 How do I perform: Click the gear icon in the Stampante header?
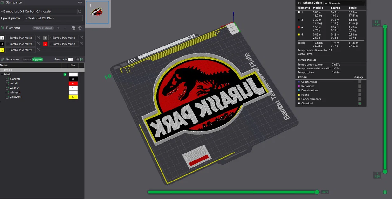coord(79,2)
